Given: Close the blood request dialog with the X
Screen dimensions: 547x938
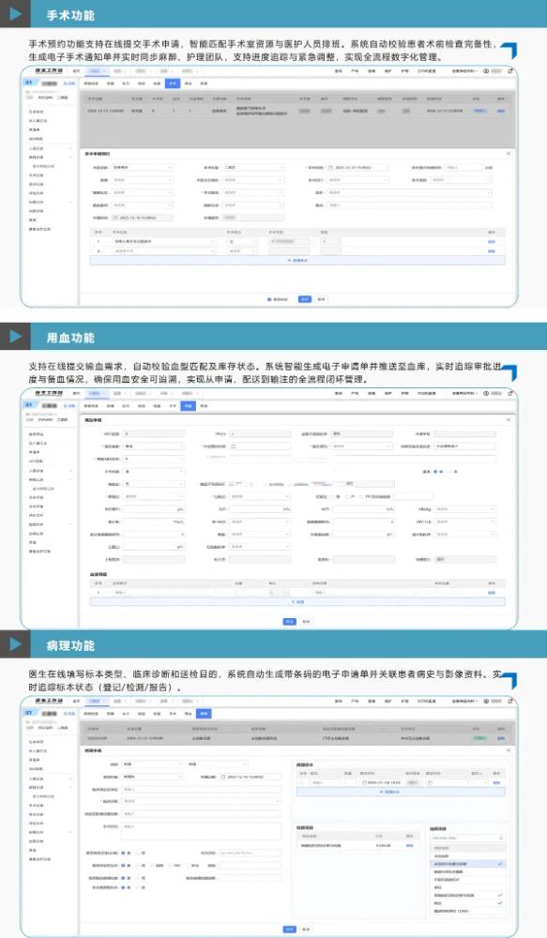Looking at the screenshot, I should coord(509,420).
